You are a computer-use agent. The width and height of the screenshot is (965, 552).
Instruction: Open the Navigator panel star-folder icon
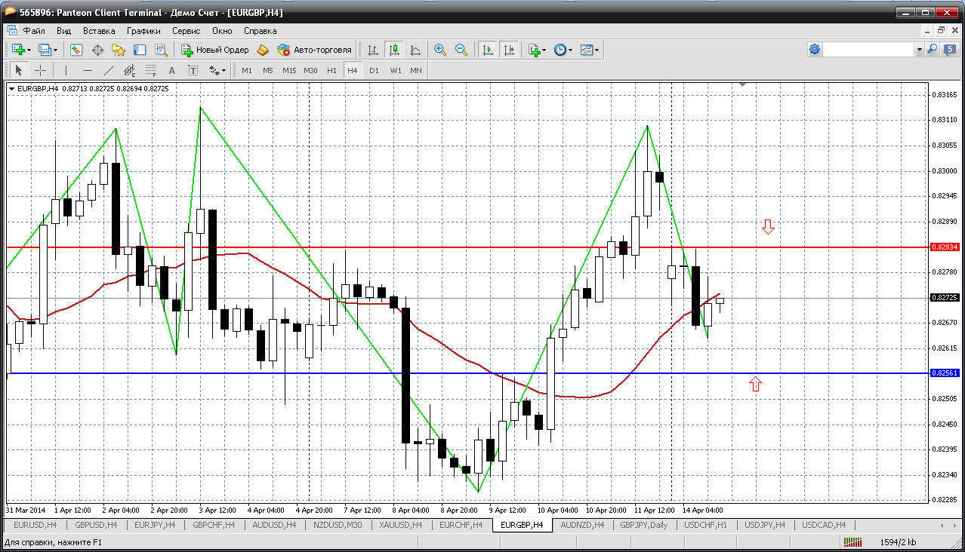click(119, 50)
